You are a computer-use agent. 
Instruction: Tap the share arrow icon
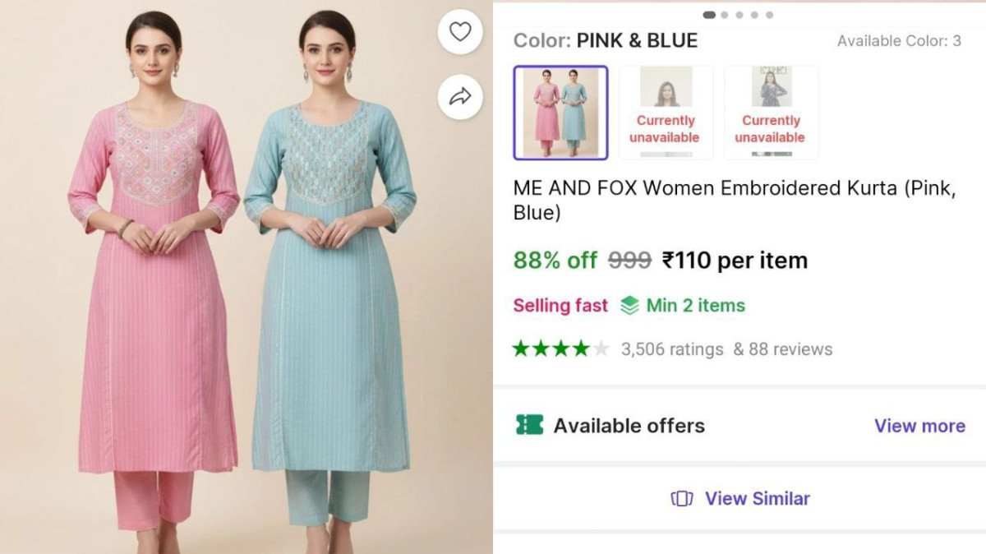click(x=459, y=96)
